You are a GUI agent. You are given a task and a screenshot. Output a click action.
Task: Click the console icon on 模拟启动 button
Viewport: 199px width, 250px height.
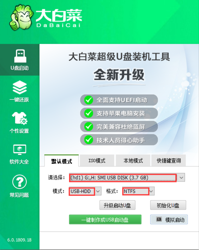[x=159, y=219]
